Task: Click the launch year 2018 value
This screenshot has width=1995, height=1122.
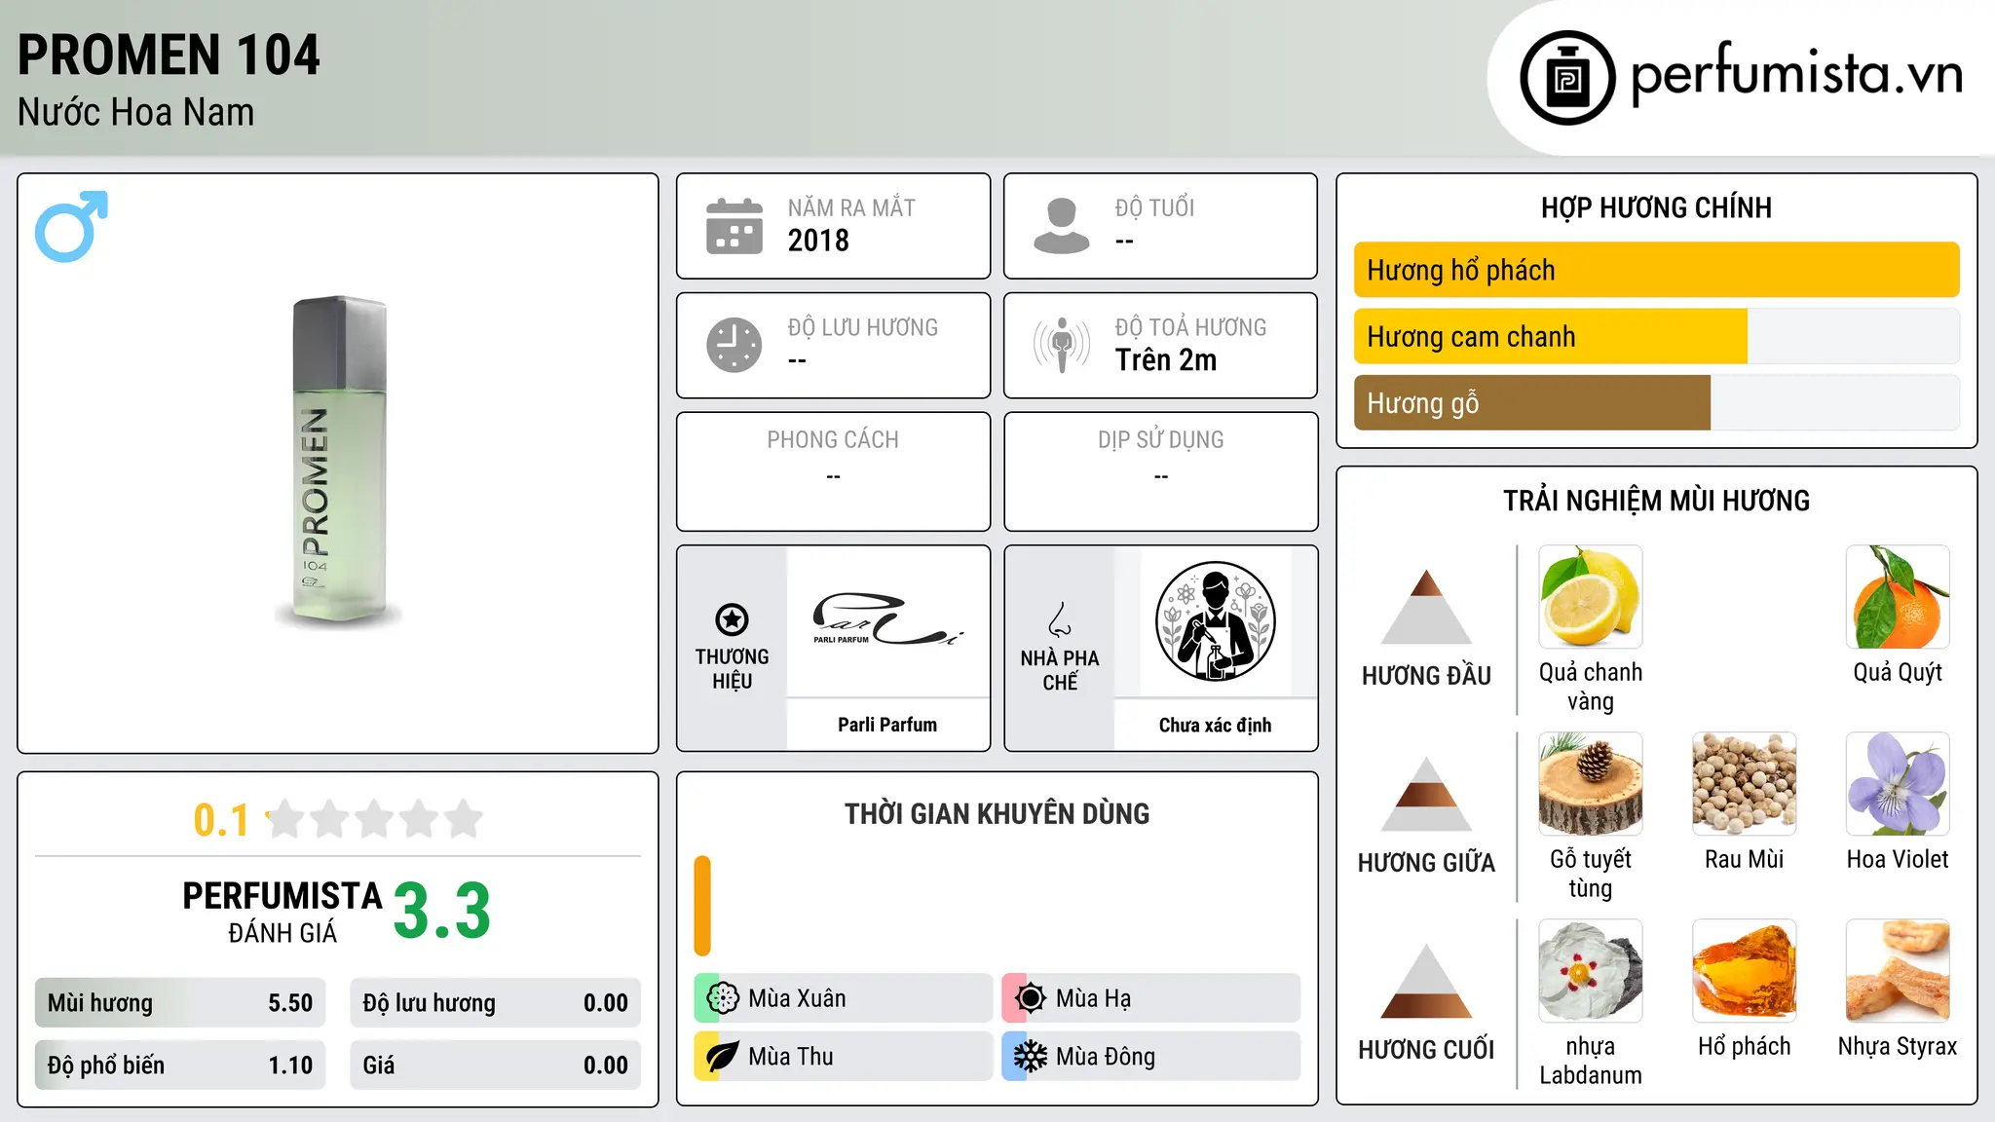Action: pyautogui.click(x=818, y=241)
